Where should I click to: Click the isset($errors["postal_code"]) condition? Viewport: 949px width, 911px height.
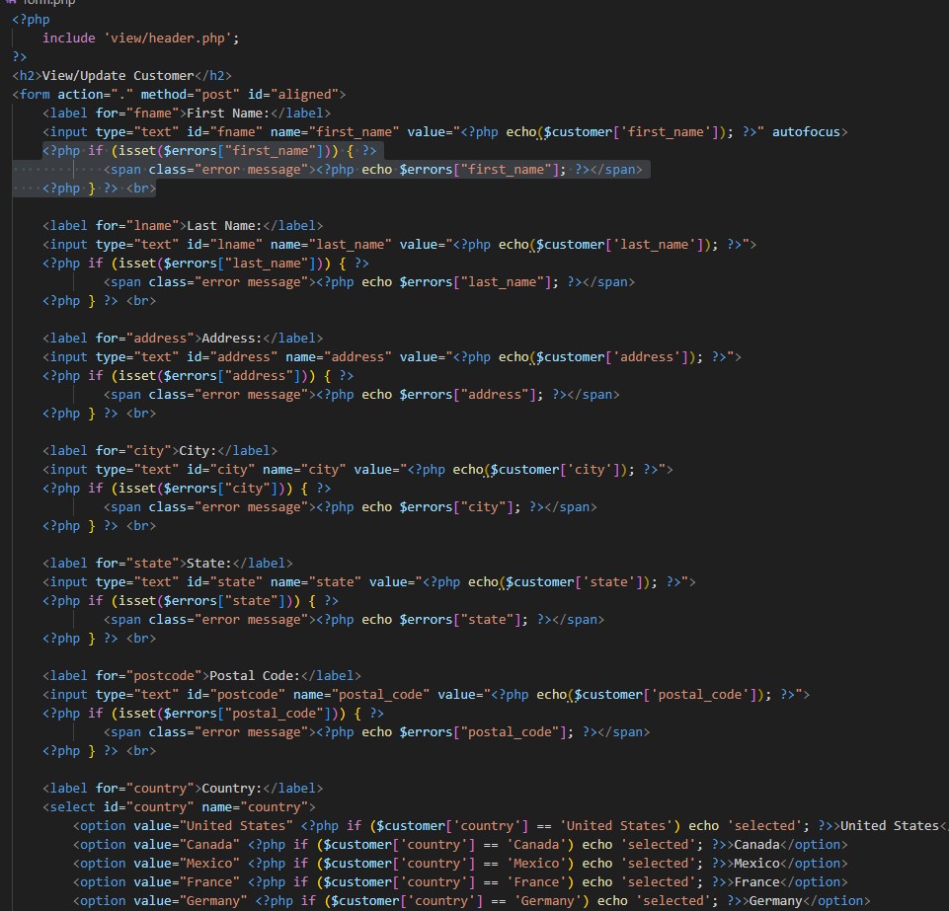[x=228, y=714]
